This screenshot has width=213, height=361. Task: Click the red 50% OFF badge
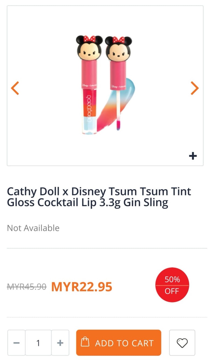click(172, 285)
